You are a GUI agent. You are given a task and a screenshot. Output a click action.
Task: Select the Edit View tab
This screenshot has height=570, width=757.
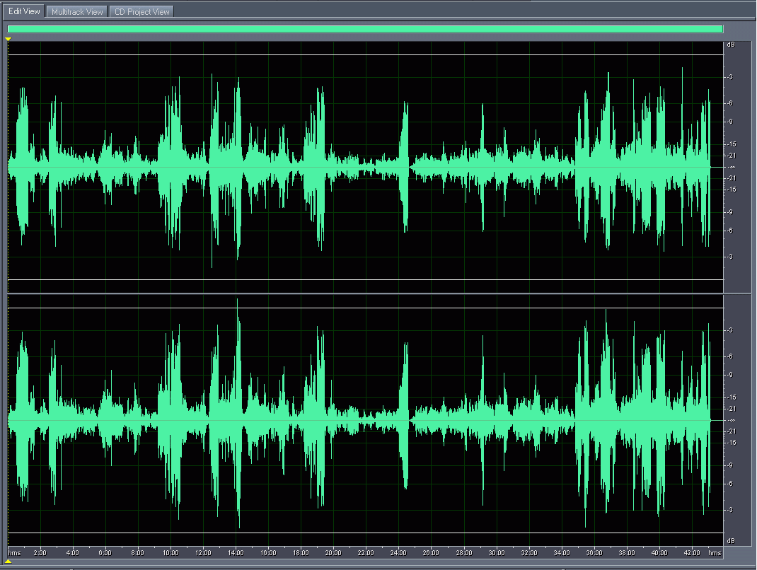point(24,11)
